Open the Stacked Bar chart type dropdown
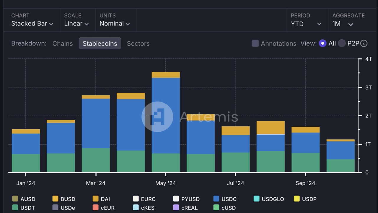The image size is (378, 213). click(x=32, y=24)
